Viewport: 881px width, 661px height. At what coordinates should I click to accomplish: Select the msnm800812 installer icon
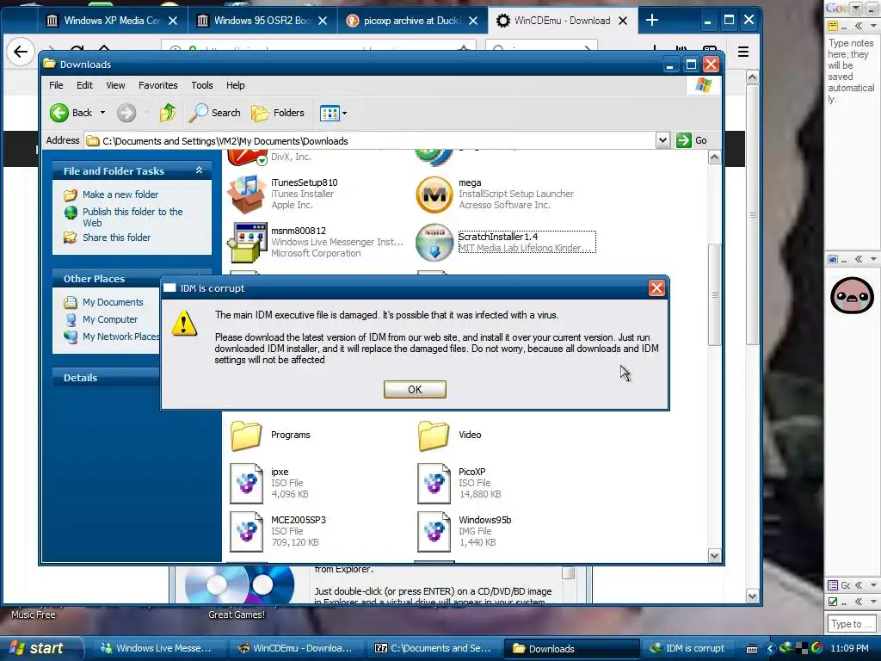(x=246, y=242)
